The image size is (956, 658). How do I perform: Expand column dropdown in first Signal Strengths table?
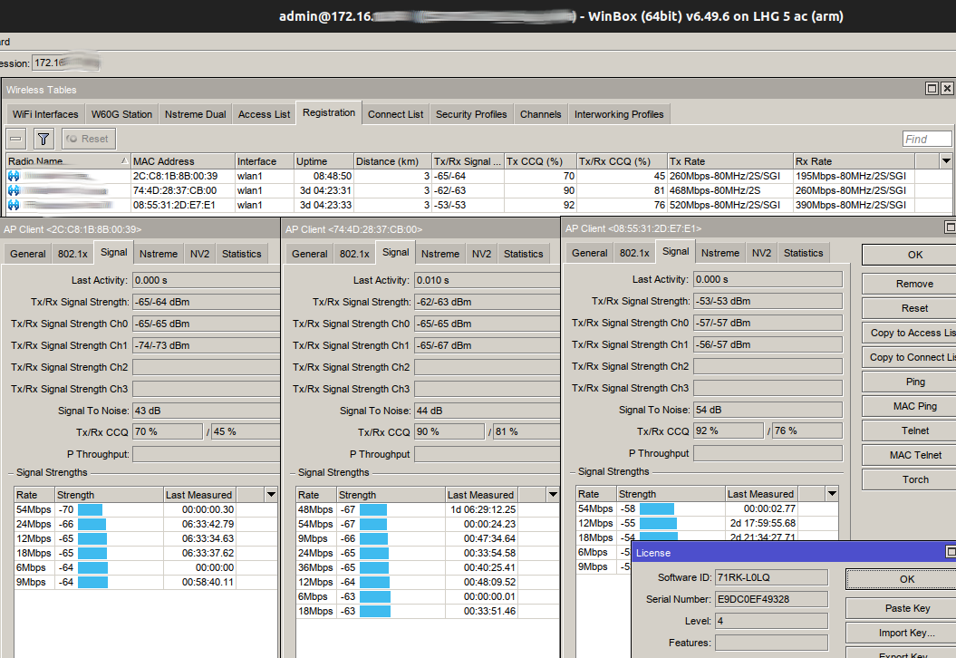(270, 495)
